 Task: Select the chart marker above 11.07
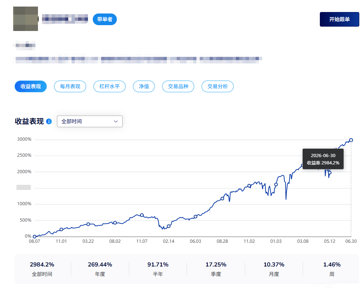click(x=142, y=215)
